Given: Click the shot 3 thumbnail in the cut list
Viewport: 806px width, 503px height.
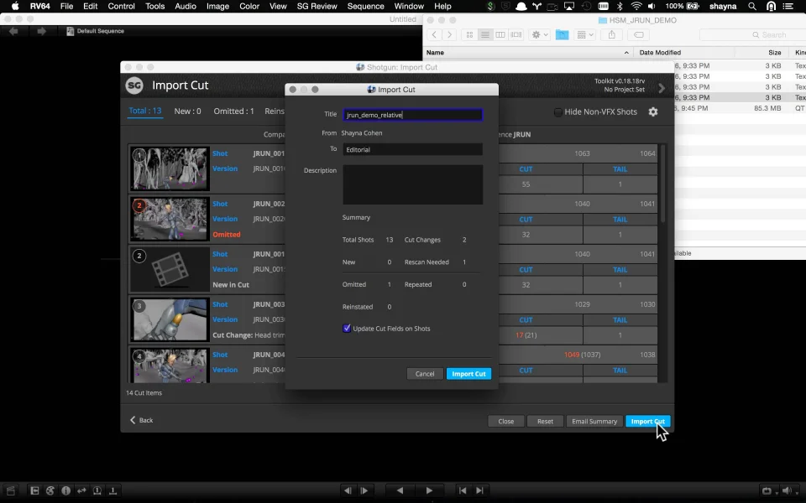Looking at the screenshot, I should (170, 319).
